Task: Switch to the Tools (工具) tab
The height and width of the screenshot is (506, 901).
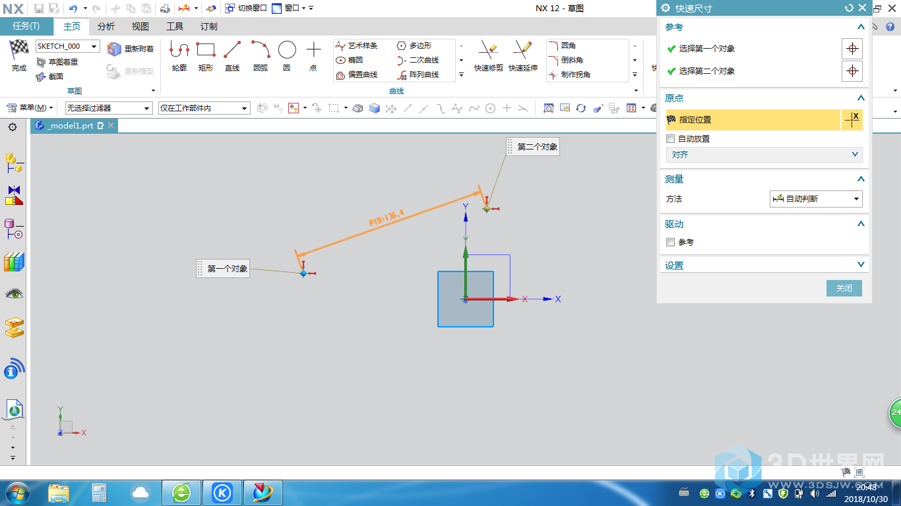Action: click(175, 26)
